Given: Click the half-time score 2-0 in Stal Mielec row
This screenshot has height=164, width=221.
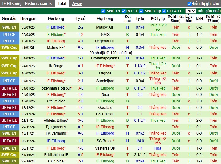Looking at the screenshot, I should 199,101.
